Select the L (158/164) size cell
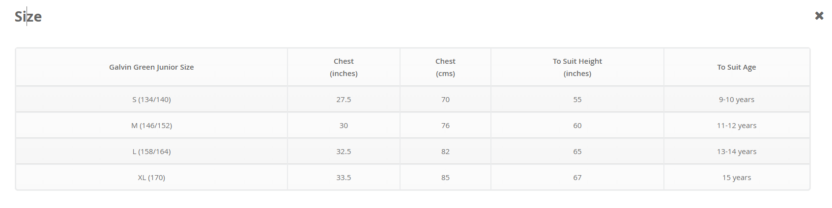Viewport: 832px width, 208px height. (x=151, y=152)
